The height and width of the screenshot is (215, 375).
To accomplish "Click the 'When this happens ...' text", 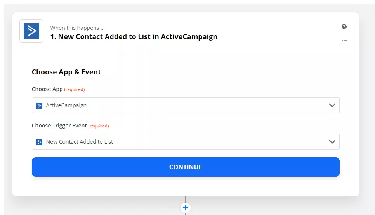I will coord(78,28).
